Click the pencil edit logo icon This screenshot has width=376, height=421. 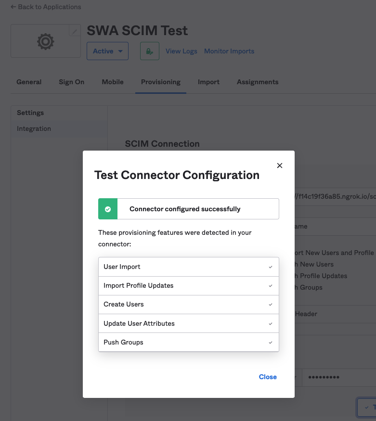pyautogui.click(x=75, y=31)
